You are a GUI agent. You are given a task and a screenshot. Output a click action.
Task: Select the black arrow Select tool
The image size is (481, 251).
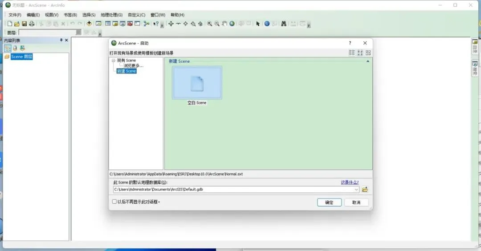point(258,24)
